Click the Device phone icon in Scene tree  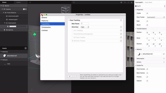[3, 6]
